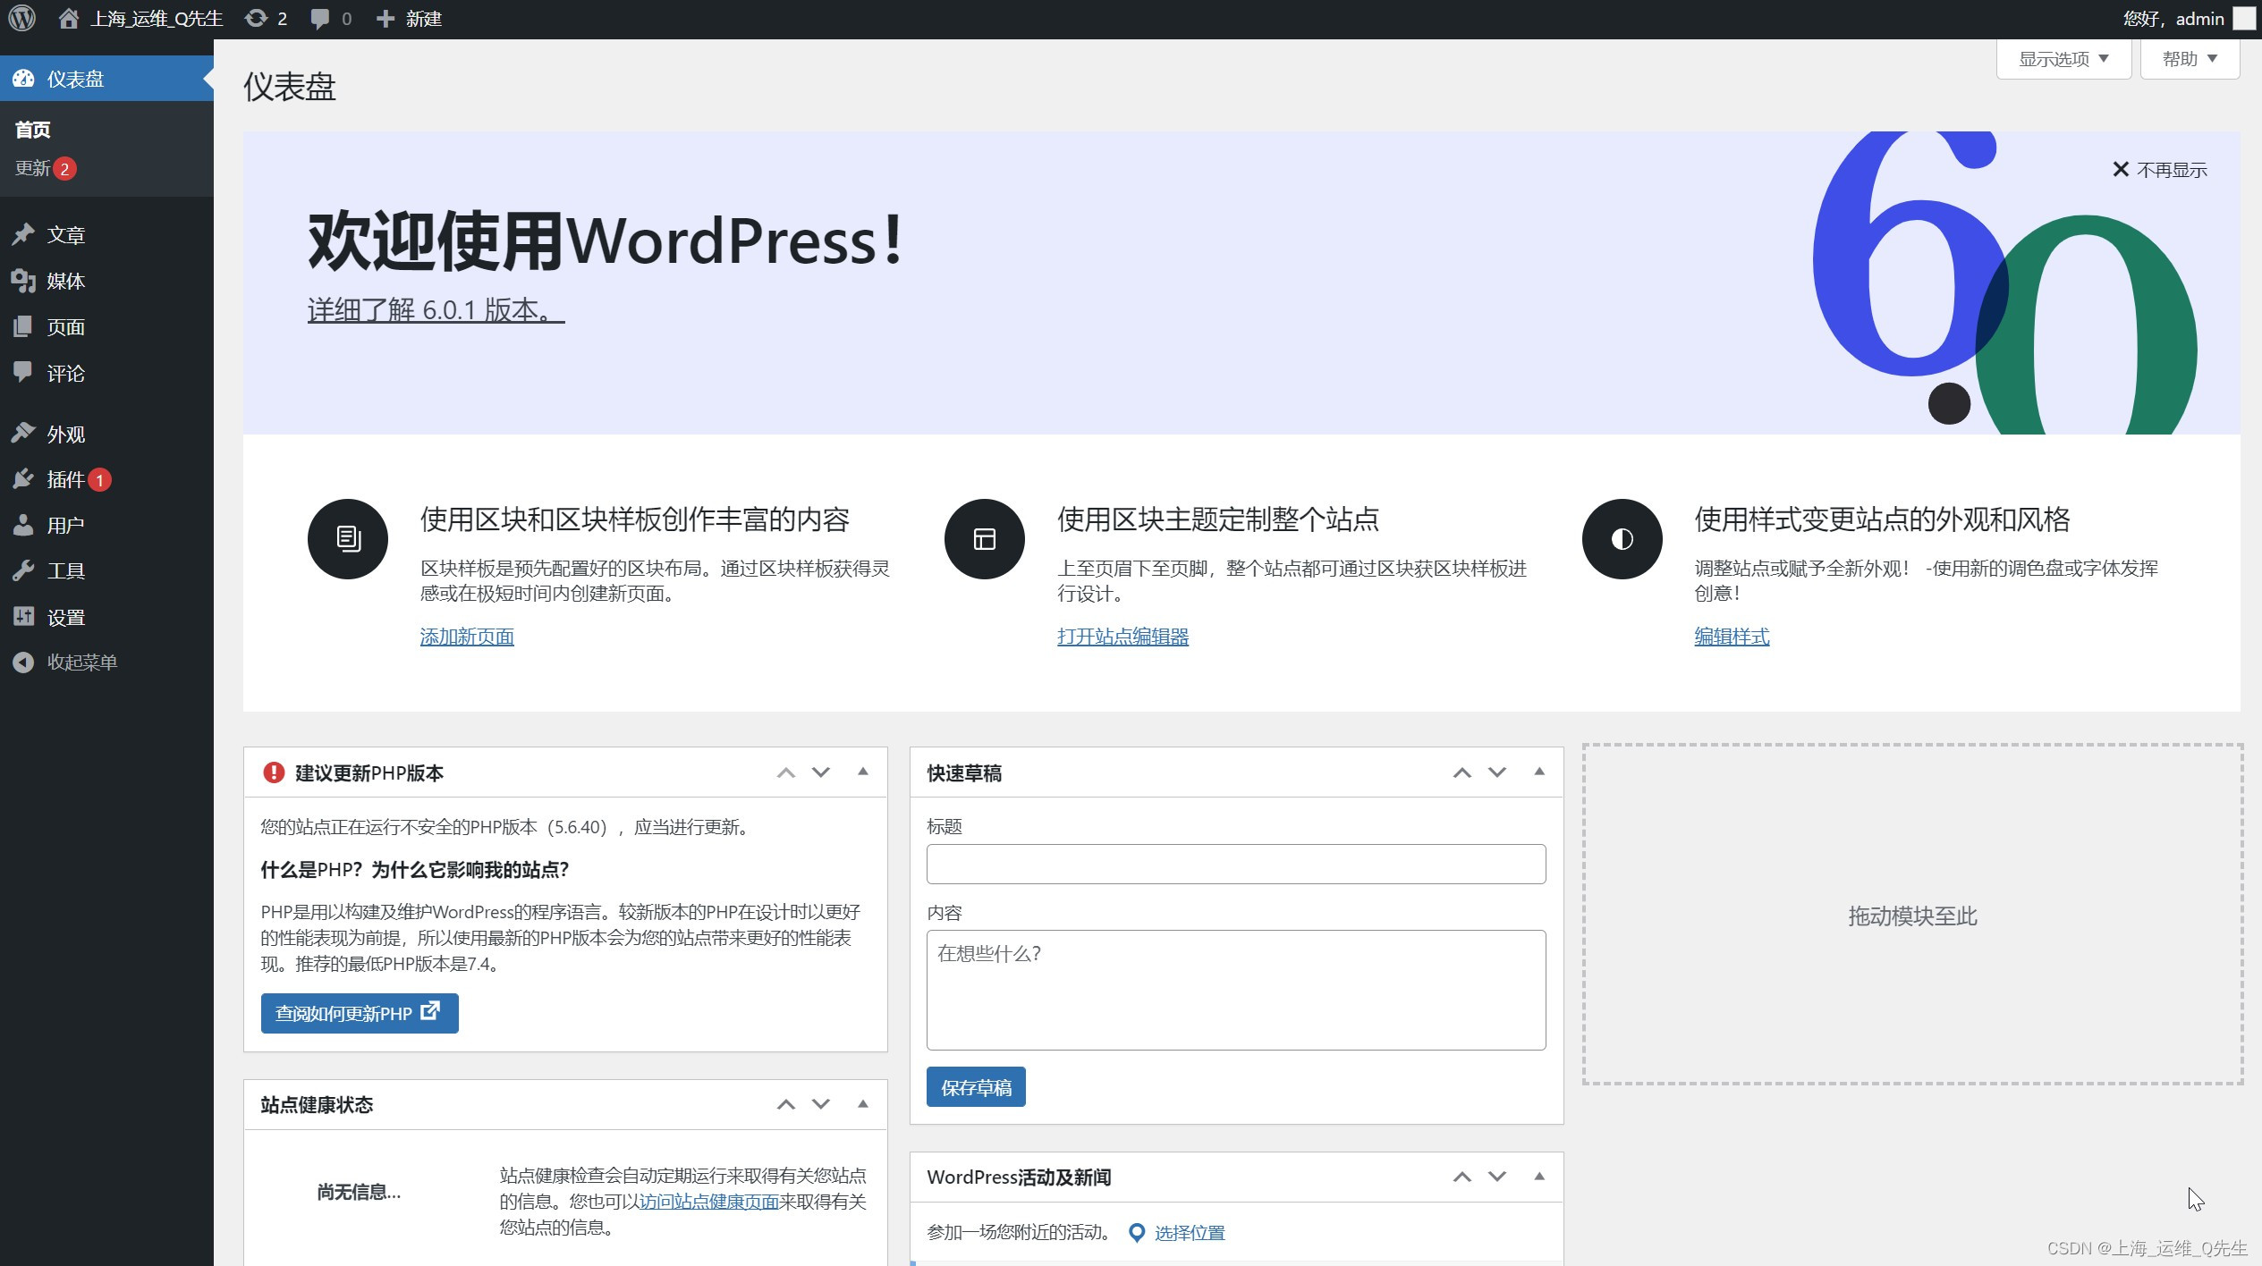2262x1266 pixels.
Task: Follow the 添加新页面 link
Action: pyautogui.click(x=467, y=637)
